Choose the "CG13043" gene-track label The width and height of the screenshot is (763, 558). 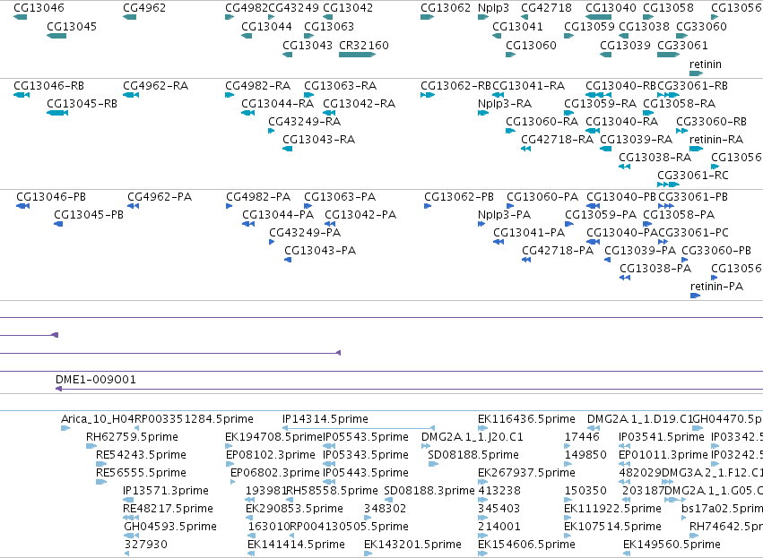click(x=308, y=45)
